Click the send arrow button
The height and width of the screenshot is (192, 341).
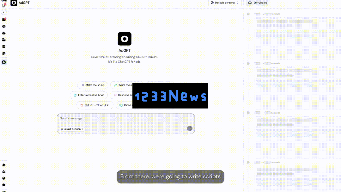coord(190,128)
